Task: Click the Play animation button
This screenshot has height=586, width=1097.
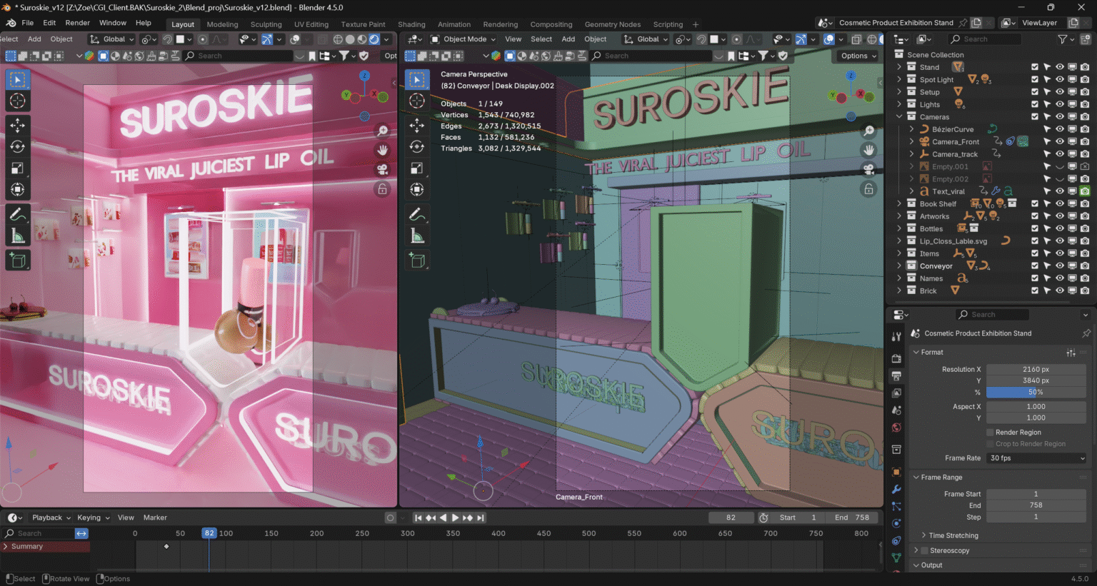Action: click(x=455, y=517)
